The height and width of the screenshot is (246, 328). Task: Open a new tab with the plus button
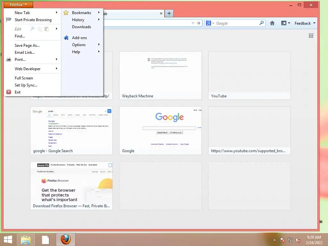169,13
